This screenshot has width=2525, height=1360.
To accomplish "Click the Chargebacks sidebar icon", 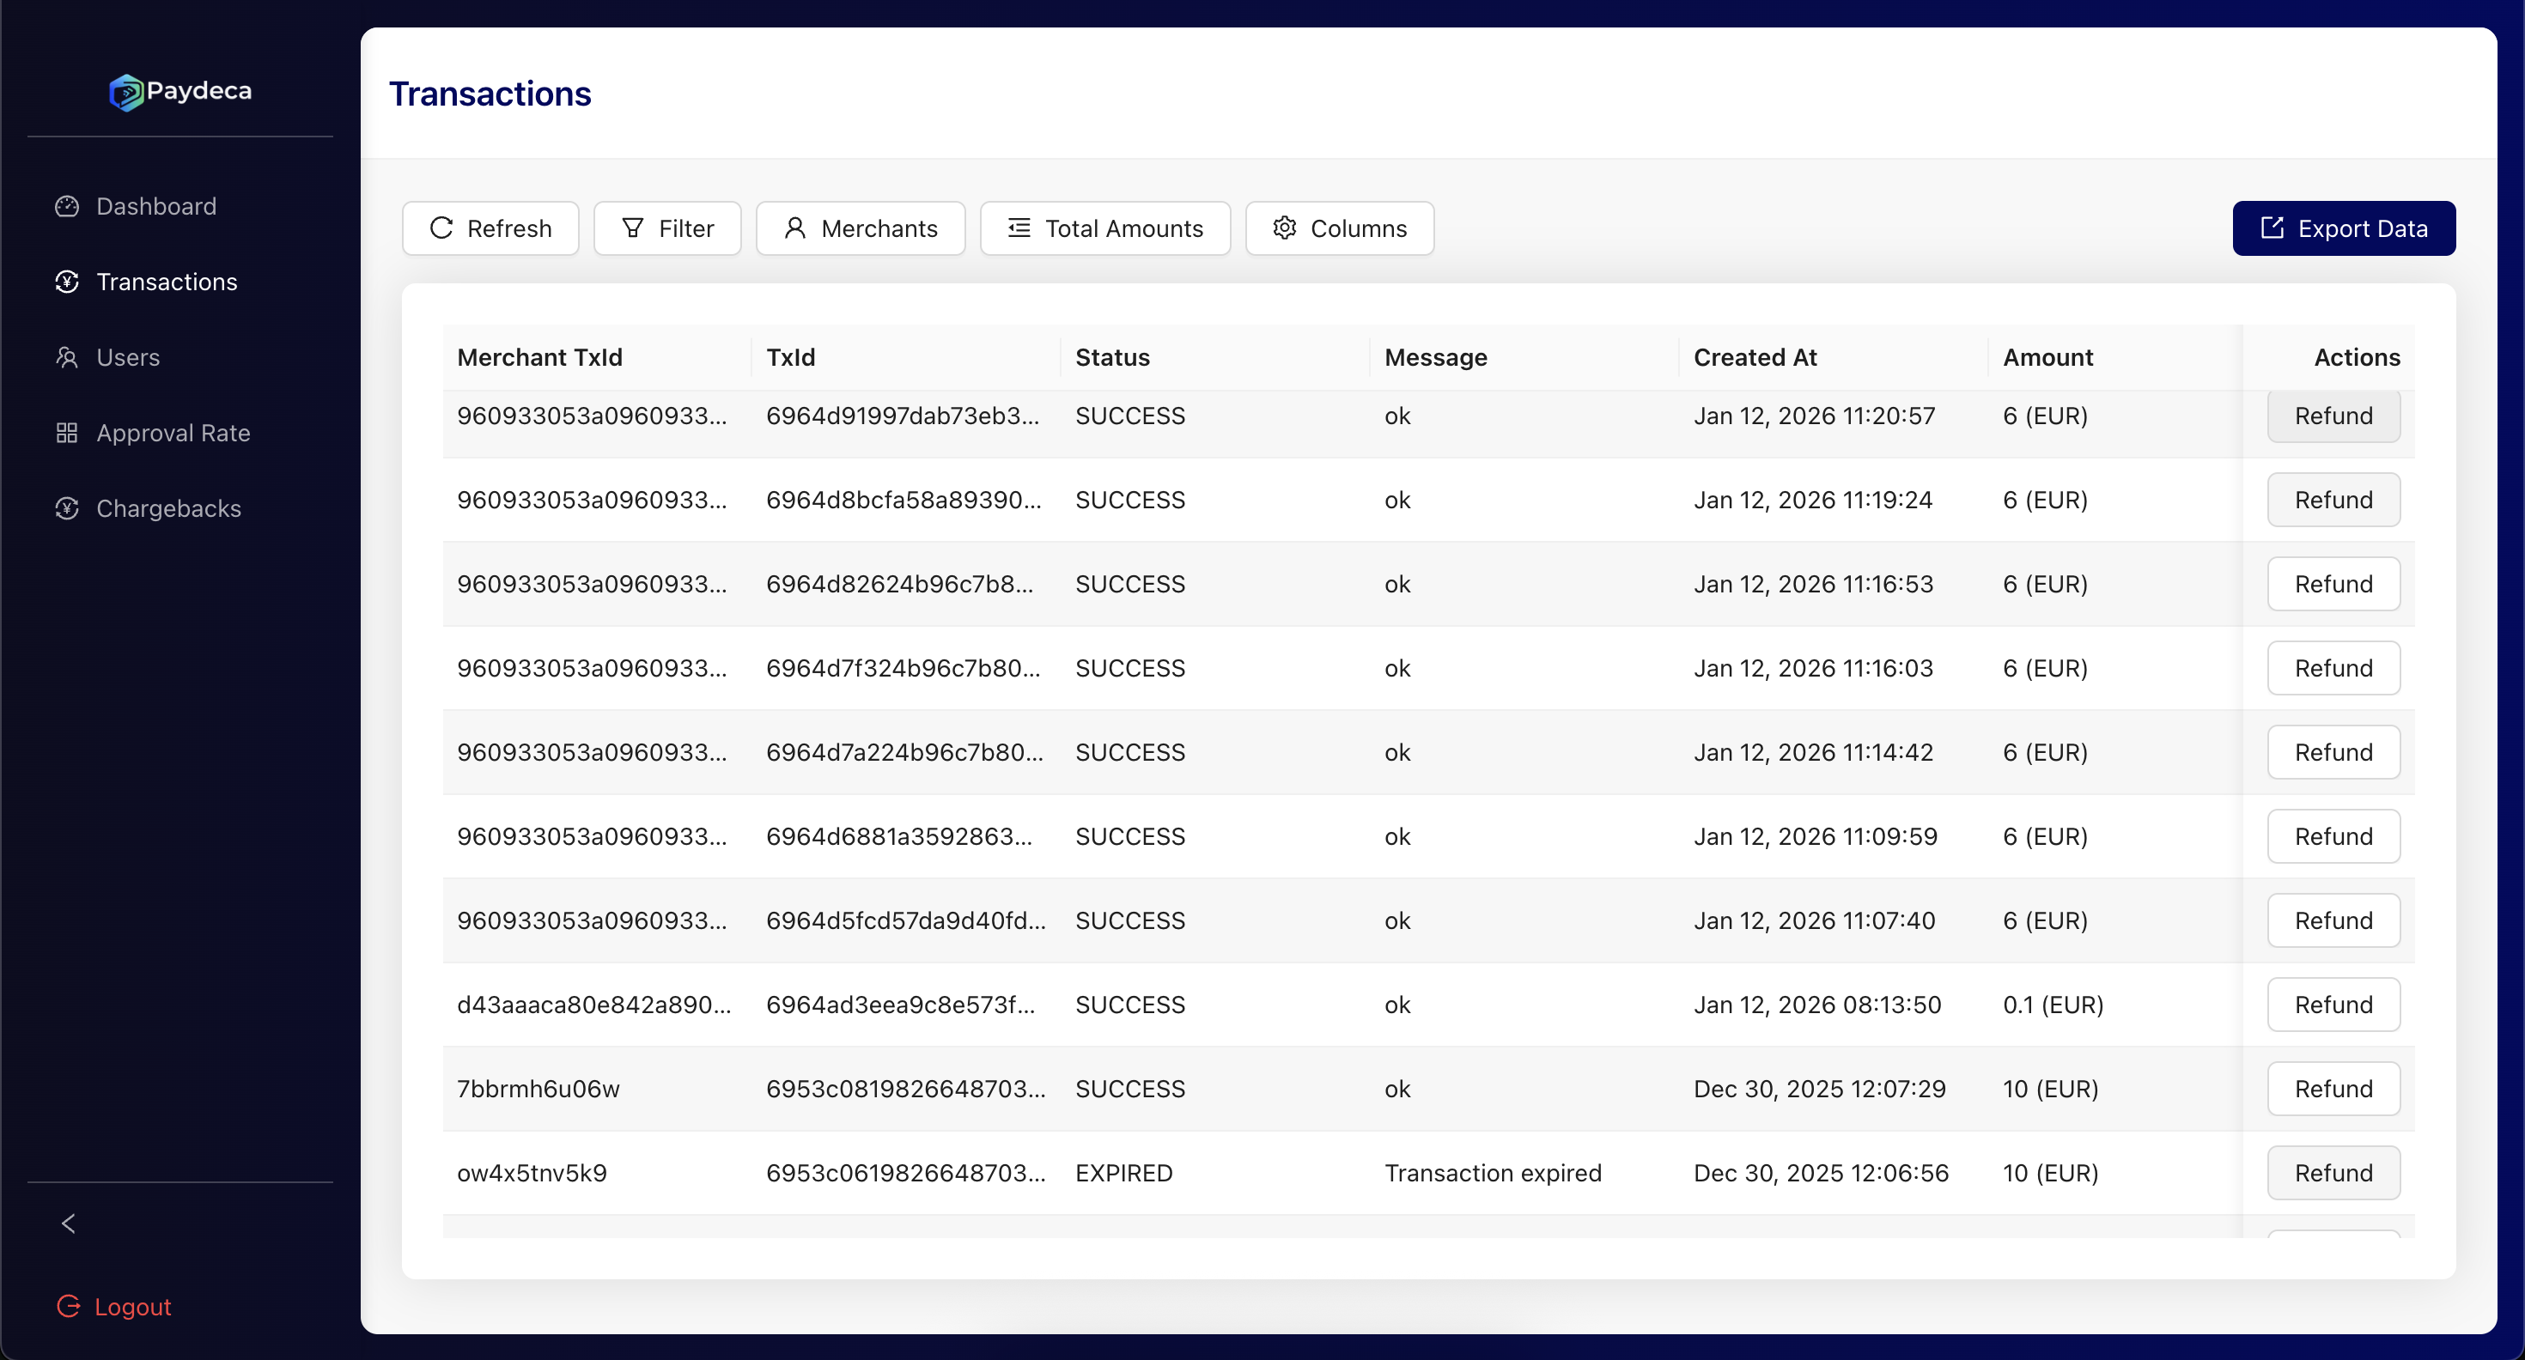I will [67, 507].
